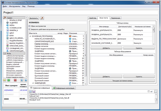Toggle the Сброс инструментов checkbox
This screenshot has height=111, width=161.
pos(29,26)
